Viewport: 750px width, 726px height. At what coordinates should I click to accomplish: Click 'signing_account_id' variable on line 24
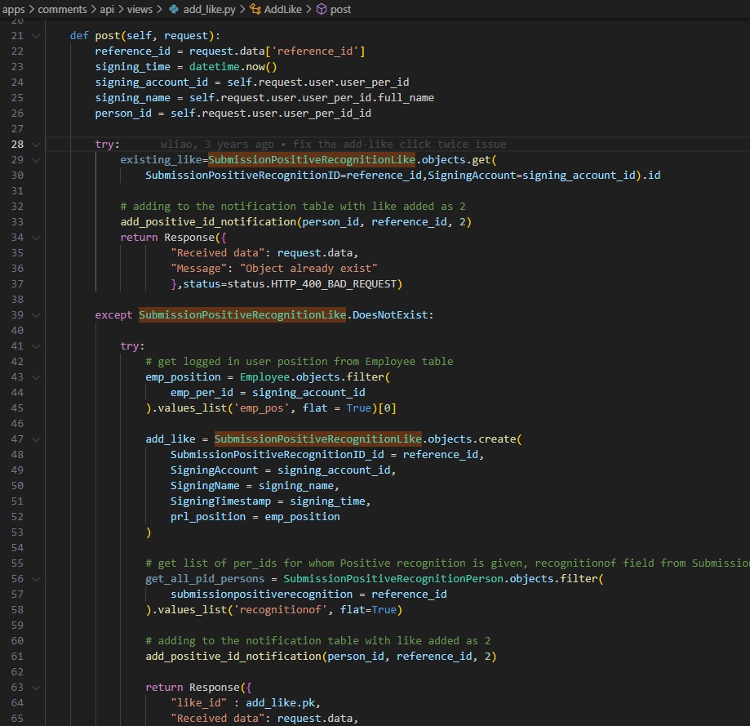click(x=152, y=82)
